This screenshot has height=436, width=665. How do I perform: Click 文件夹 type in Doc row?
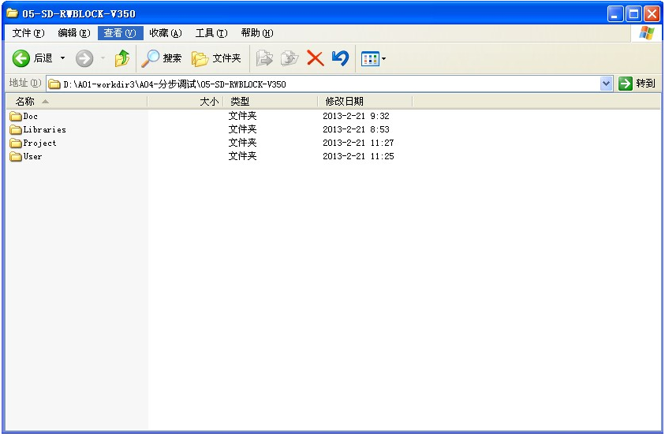coord(243,116)
